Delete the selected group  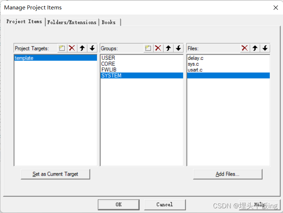tap(158, 48)
